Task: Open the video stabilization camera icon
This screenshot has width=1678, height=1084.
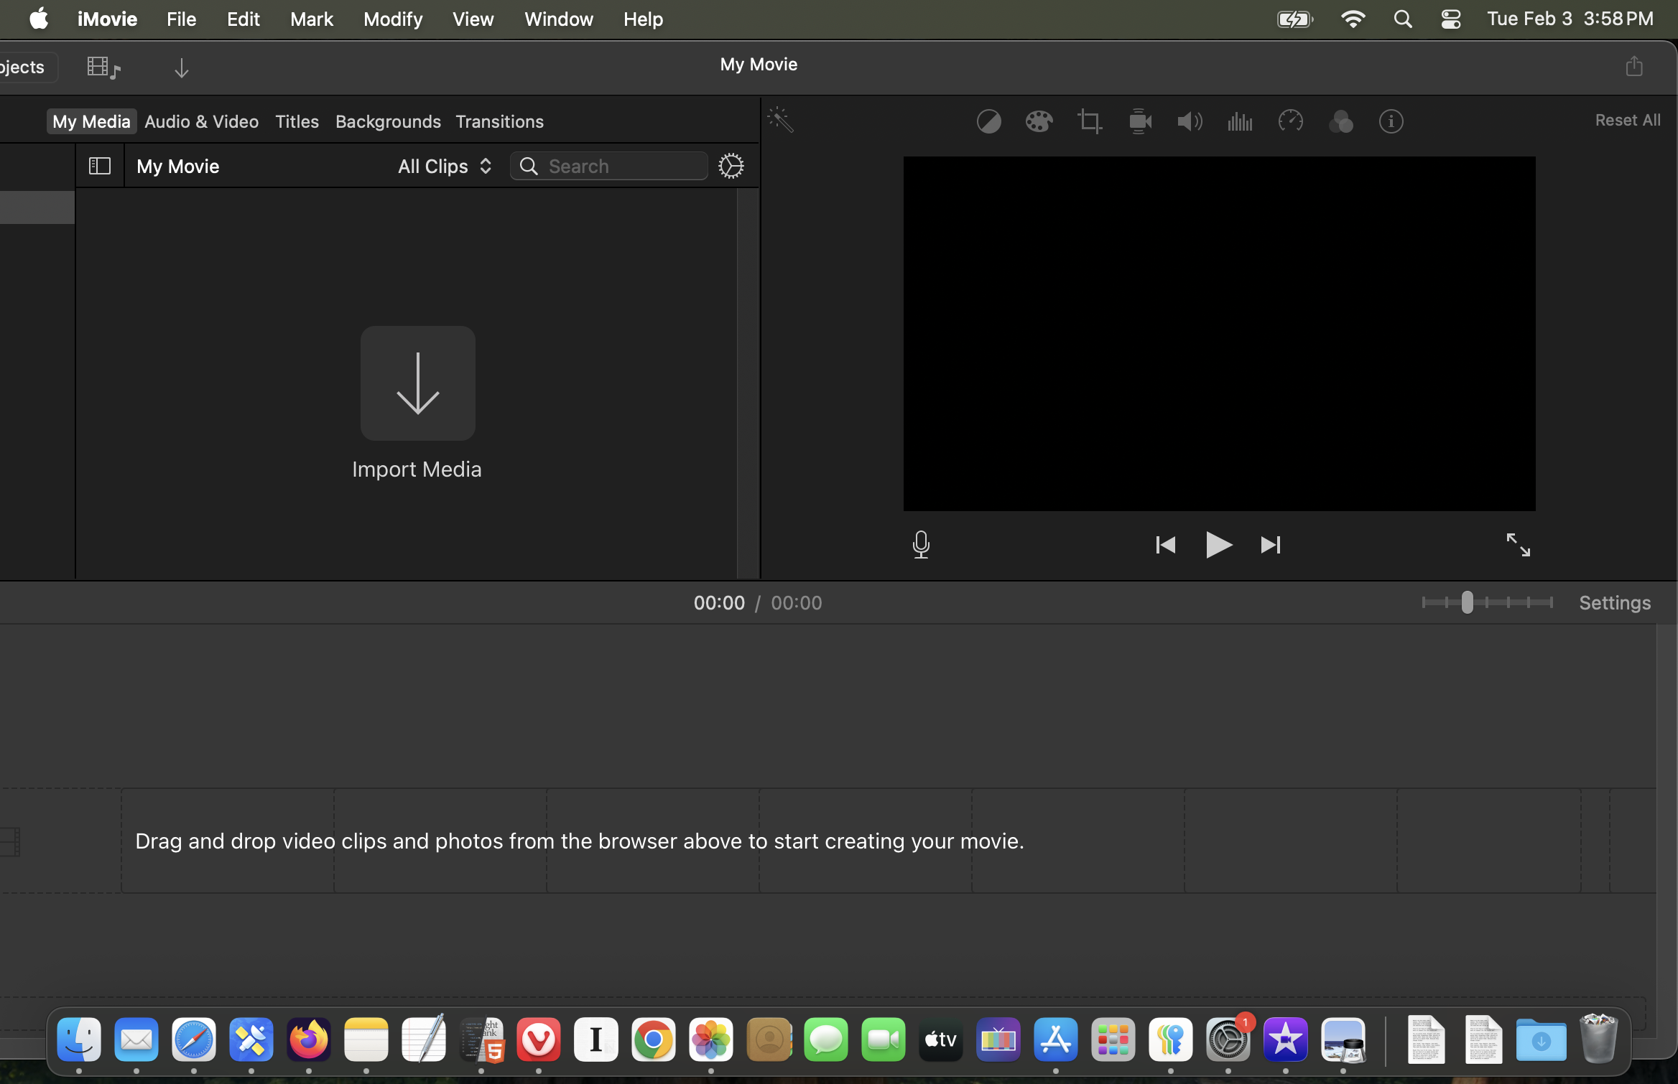Action: click(1140, 121)
